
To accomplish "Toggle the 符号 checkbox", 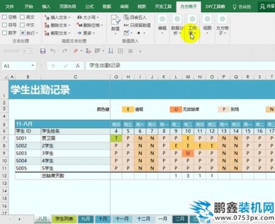I will click(x=4, y=25).
